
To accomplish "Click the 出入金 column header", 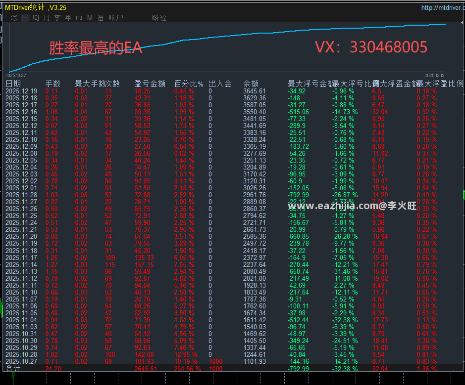I will coord(220,84).
